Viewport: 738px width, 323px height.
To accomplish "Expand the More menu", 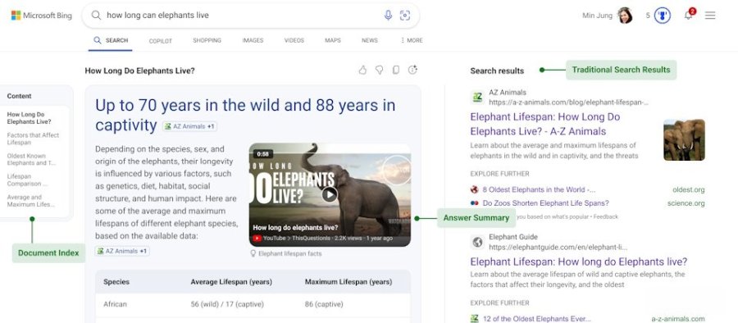I will 412,40.
